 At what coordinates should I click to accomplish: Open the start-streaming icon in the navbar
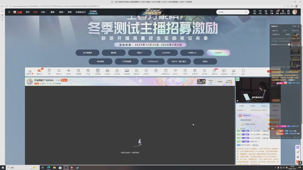click(272, 12)
